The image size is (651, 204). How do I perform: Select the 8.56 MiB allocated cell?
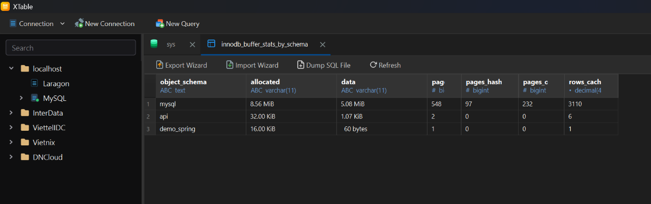291,104
